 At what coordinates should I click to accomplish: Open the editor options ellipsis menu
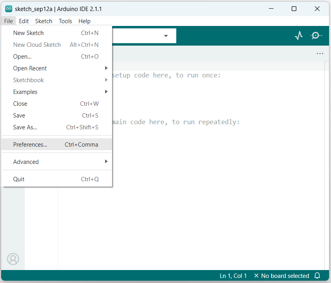point(320,53)
